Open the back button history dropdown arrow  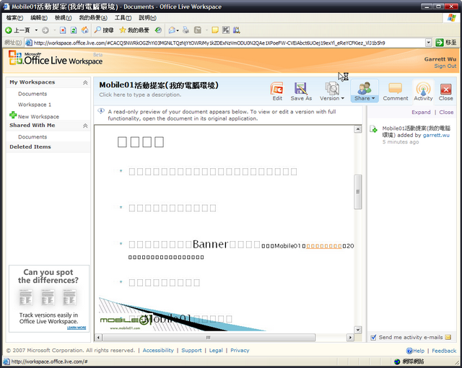coord(36,30)
